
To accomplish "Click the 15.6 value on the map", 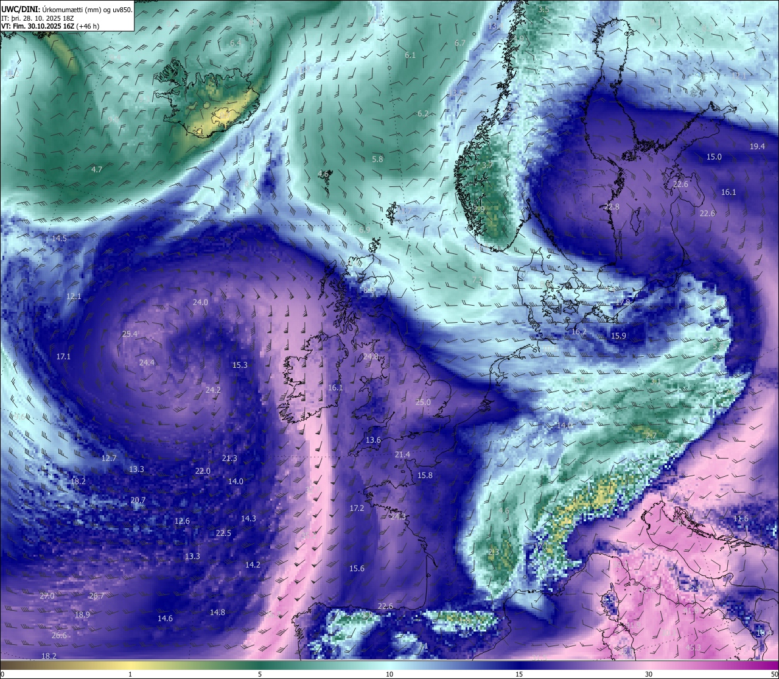I will tap(357, 568).
